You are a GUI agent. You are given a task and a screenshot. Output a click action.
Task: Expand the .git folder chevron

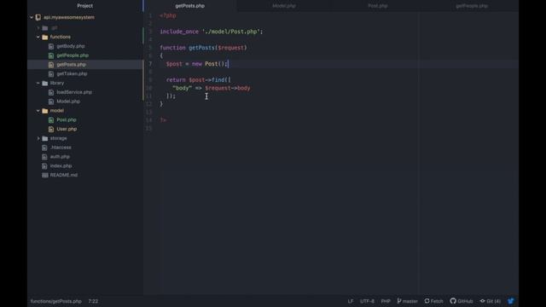coord(38,28)
